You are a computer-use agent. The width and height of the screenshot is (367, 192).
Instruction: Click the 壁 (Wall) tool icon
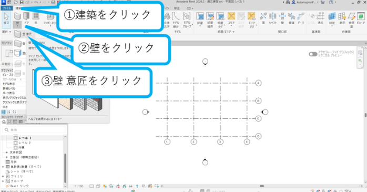click(17, 16)
